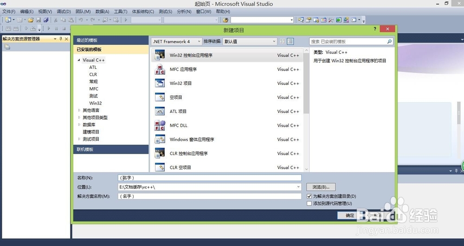
Task: Click the Paste toolbar icon
Action: (x=71, y=20)
